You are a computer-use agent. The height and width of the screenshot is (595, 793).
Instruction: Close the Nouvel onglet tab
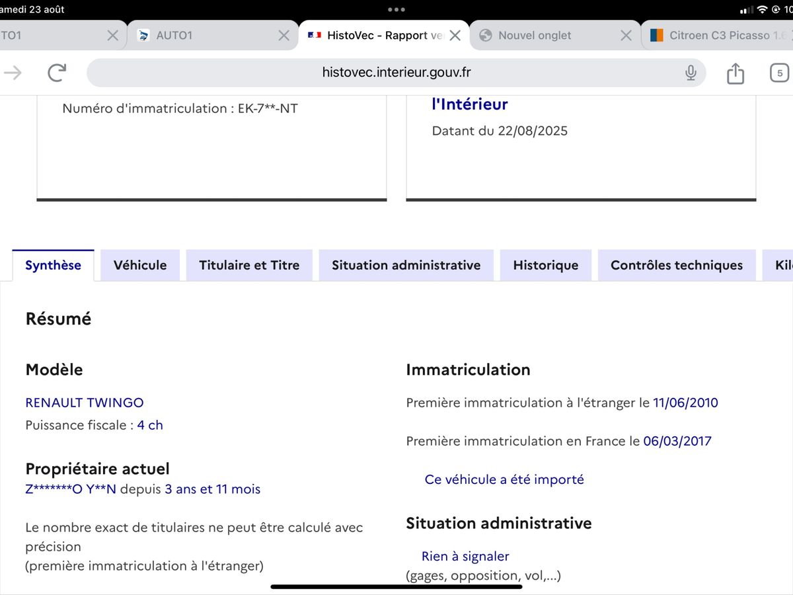point(626,36)
